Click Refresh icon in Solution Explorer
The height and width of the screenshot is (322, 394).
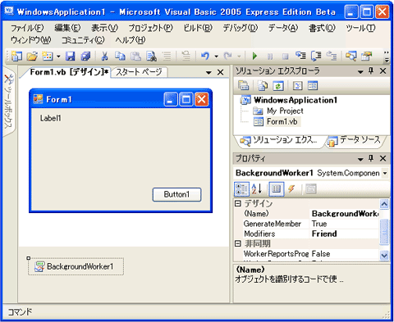[x=278, y=86]
